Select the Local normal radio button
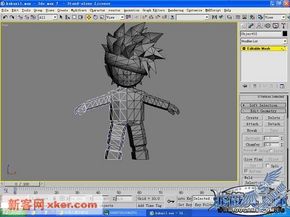 coord(271,150)
